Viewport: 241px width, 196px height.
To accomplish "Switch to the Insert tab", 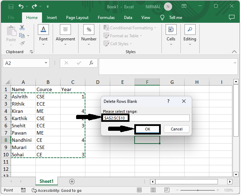I will [x=52, y=18].
